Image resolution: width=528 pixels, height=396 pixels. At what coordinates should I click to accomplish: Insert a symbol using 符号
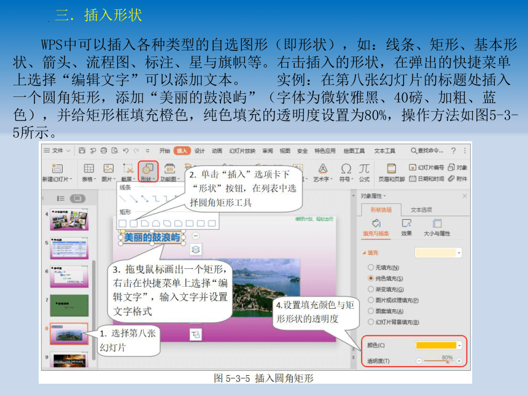click(346, 173)
